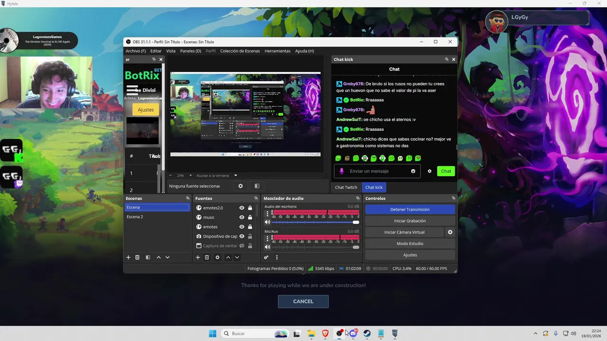This screenshot has height=341, width=607.
Task: Click the purple microphone icon in chat input
Action: click(341, 171)
